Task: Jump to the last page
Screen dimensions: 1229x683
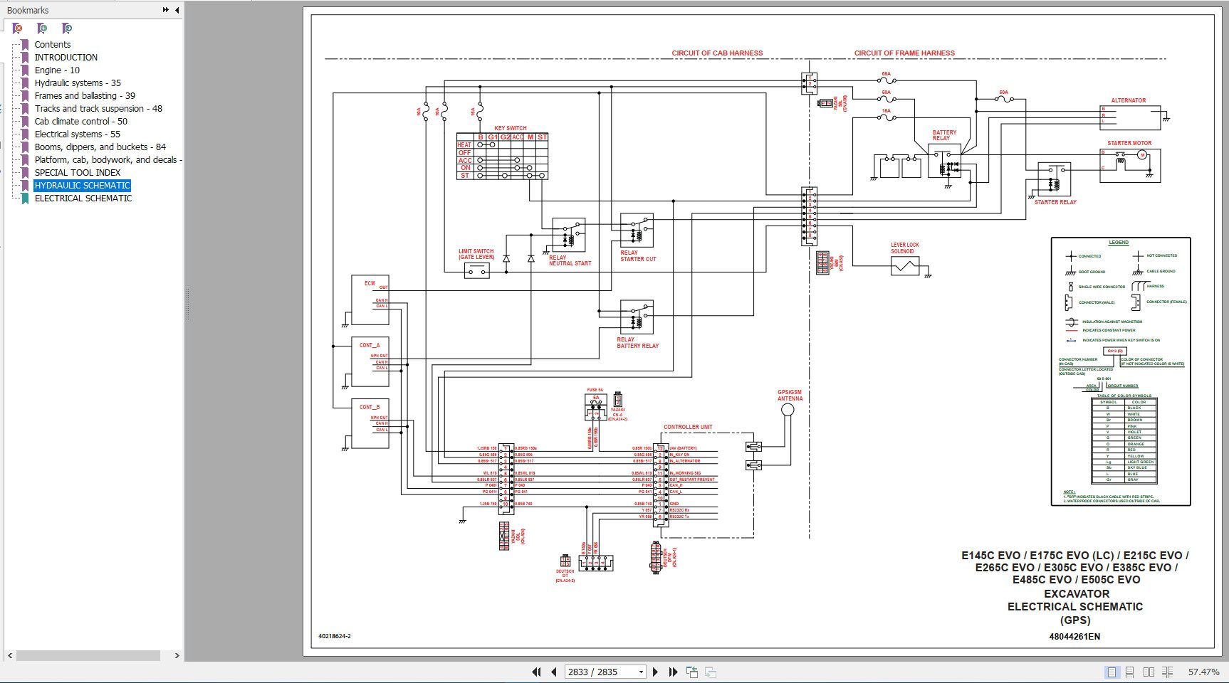Action: click(x=673, y=672)
